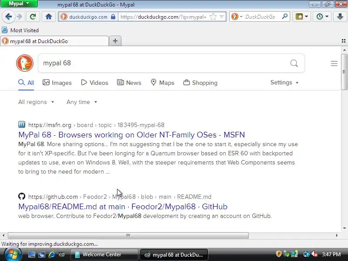Screen dimensions: 348x261
Task: Bookmark this page with the star
Action: coord(213,17)
